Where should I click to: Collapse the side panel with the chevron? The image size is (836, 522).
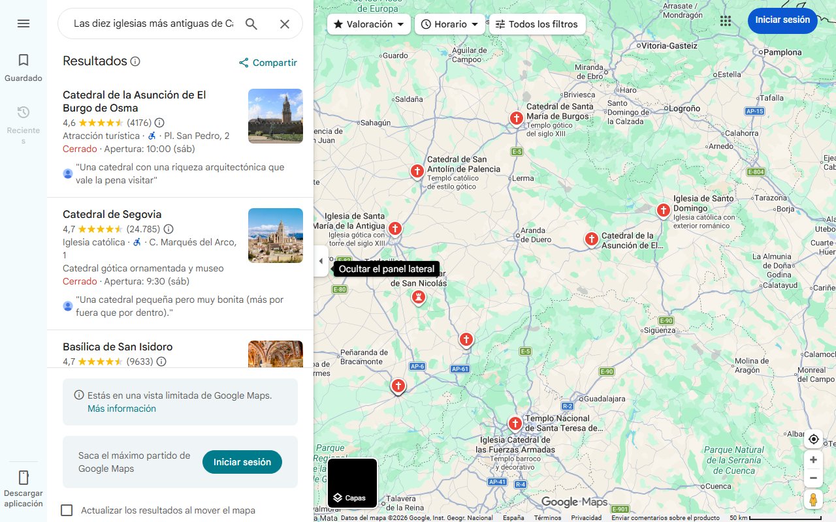(x=321, y=261)
